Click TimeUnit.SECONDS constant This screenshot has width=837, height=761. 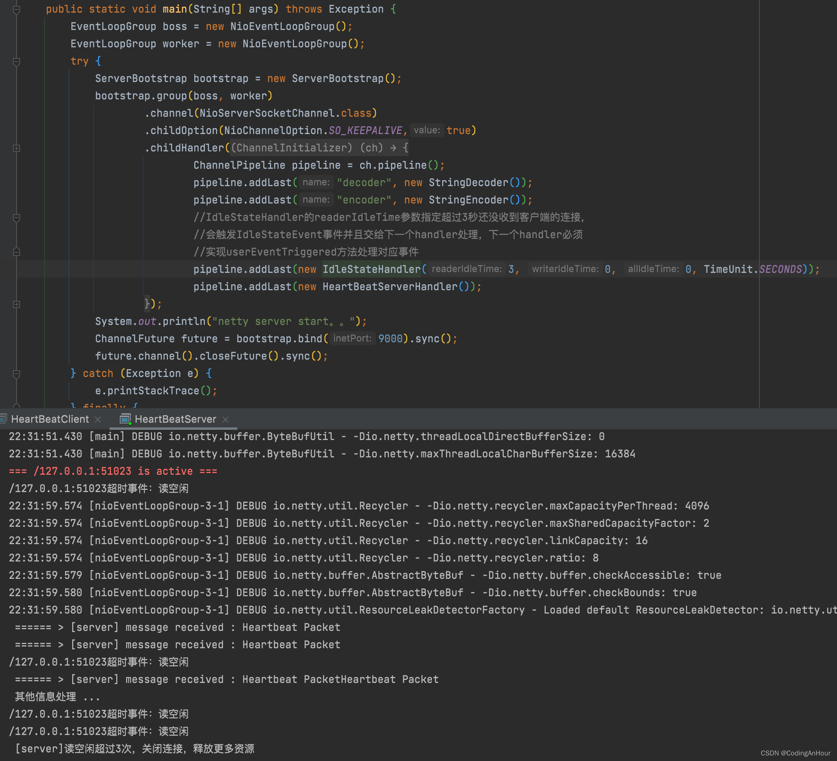tap(753, 269)
